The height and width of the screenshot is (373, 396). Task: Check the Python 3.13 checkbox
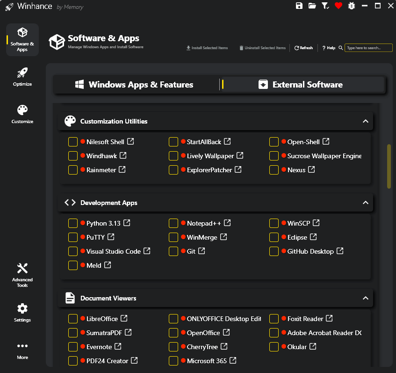[73, 223]
